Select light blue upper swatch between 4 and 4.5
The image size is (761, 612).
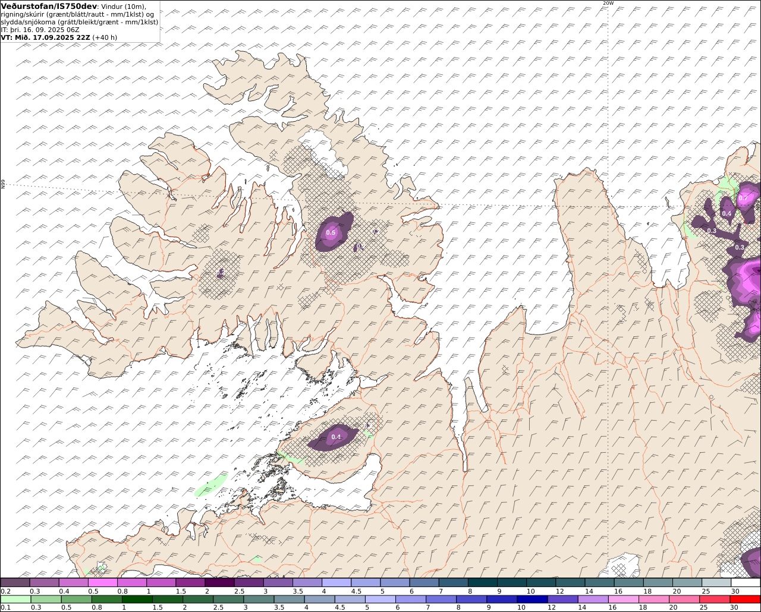pos(337,583)
